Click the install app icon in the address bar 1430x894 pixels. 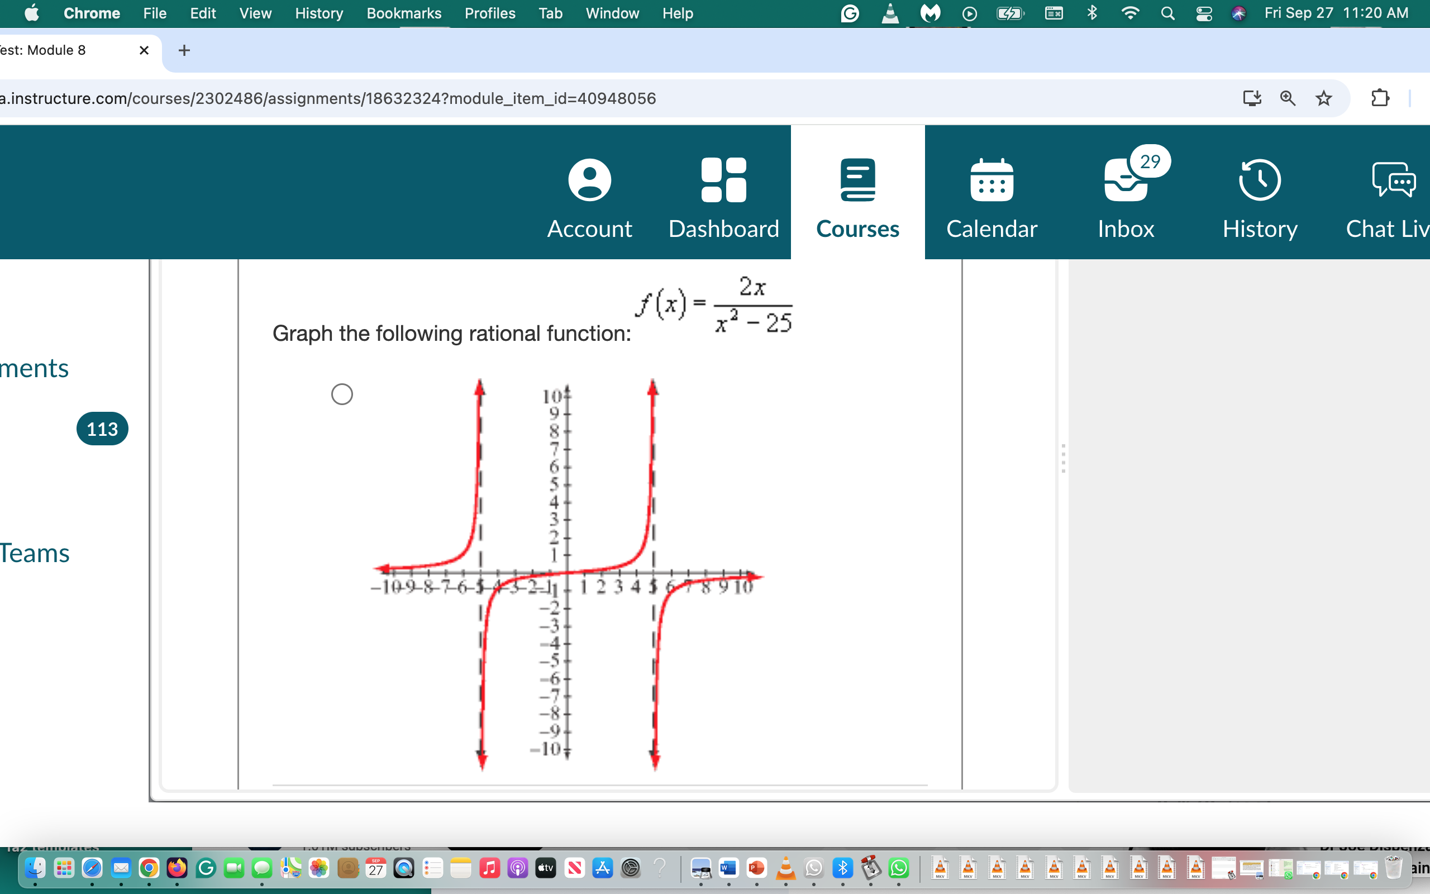(x=1252, y=98)
